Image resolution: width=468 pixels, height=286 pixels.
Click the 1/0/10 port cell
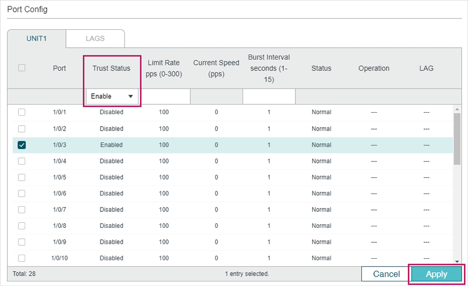pos(59,258)
